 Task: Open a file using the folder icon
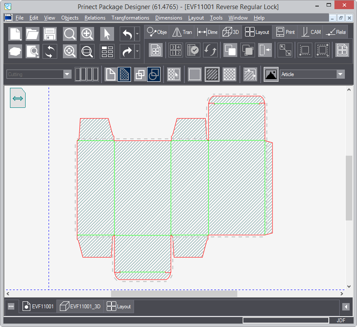(x=33, y=33)
